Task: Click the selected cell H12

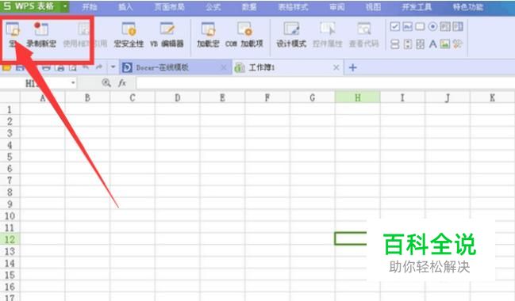Action: pyautogui.click(x=351, y=238)
